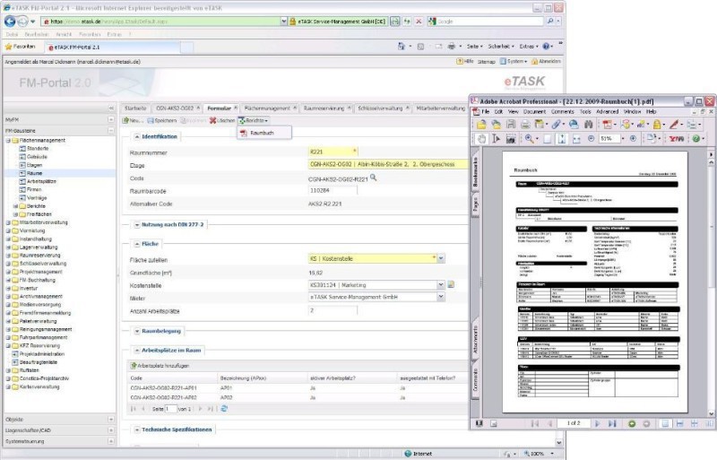Viewport: 717px width, 460px height.
Task: Click the Internet Explorer back arrow
Action: coord(10,21)
